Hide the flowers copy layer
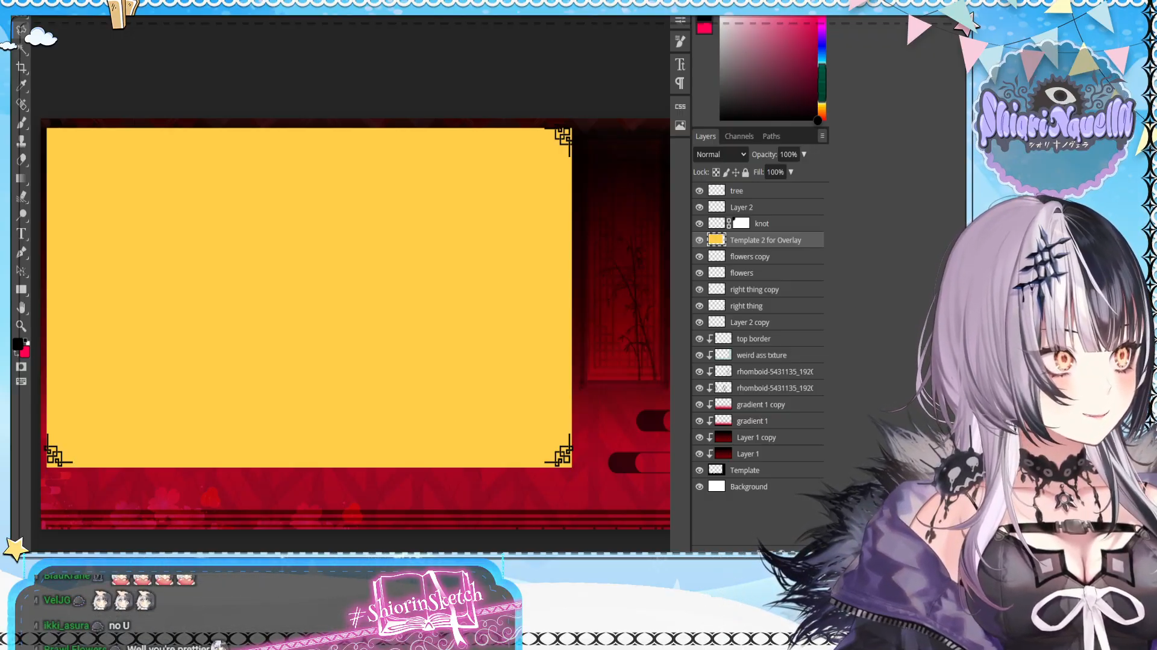The image size is (1157, 650). [x=699, y=257]
